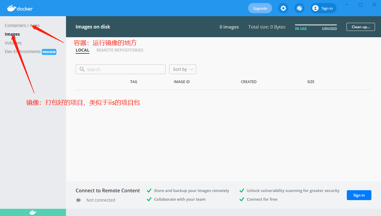Click the Not connected status text
381x216 pixels.
[x=101, y=200]
